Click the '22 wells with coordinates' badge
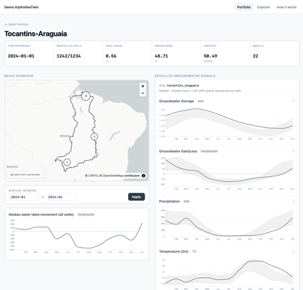Image resolution: width=303 pixels, height=290 pixels. point(25,174)
